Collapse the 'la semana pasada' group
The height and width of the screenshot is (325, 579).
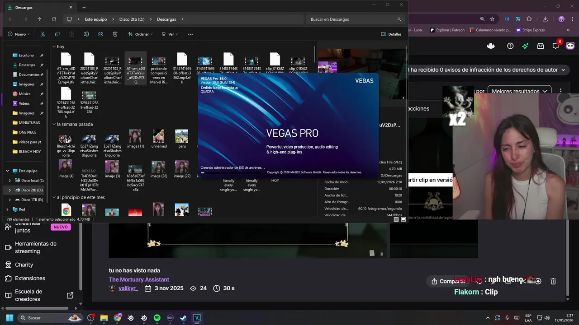pos(54,124)
